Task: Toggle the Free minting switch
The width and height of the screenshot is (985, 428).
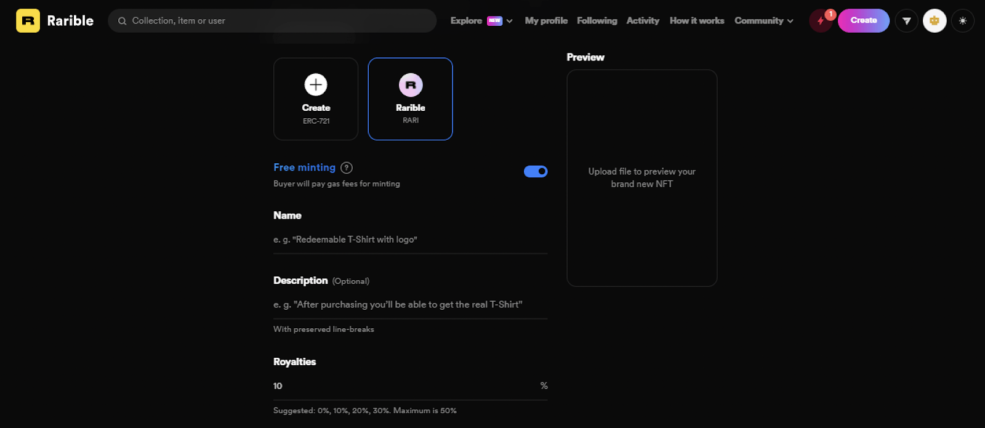Action: [x=536, y=171]
